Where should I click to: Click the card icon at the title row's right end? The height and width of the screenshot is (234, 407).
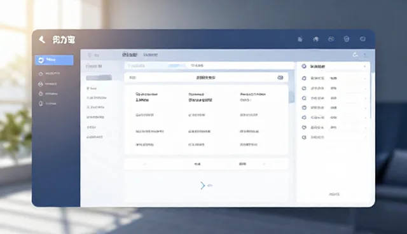tap(280, 78)
